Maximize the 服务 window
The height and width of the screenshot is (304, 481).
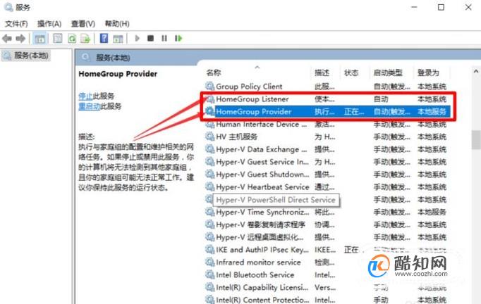441,7
